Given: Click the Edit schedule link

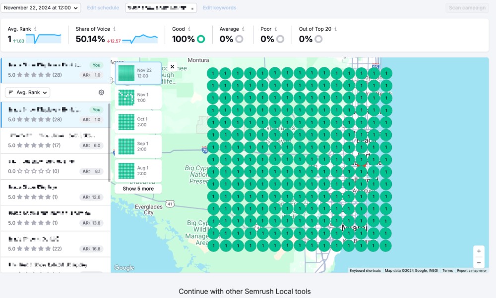Looking at the screenshot, I should point(103,8).
